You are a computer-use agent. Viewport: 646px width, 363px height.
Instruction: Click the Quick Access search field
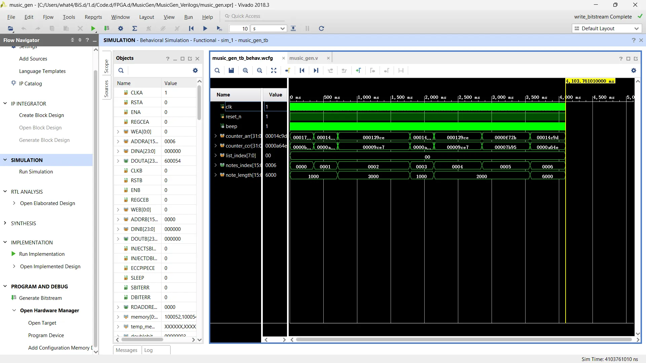[x=255, y=16]
